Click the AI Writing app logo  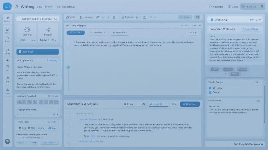tap(7, 6)
